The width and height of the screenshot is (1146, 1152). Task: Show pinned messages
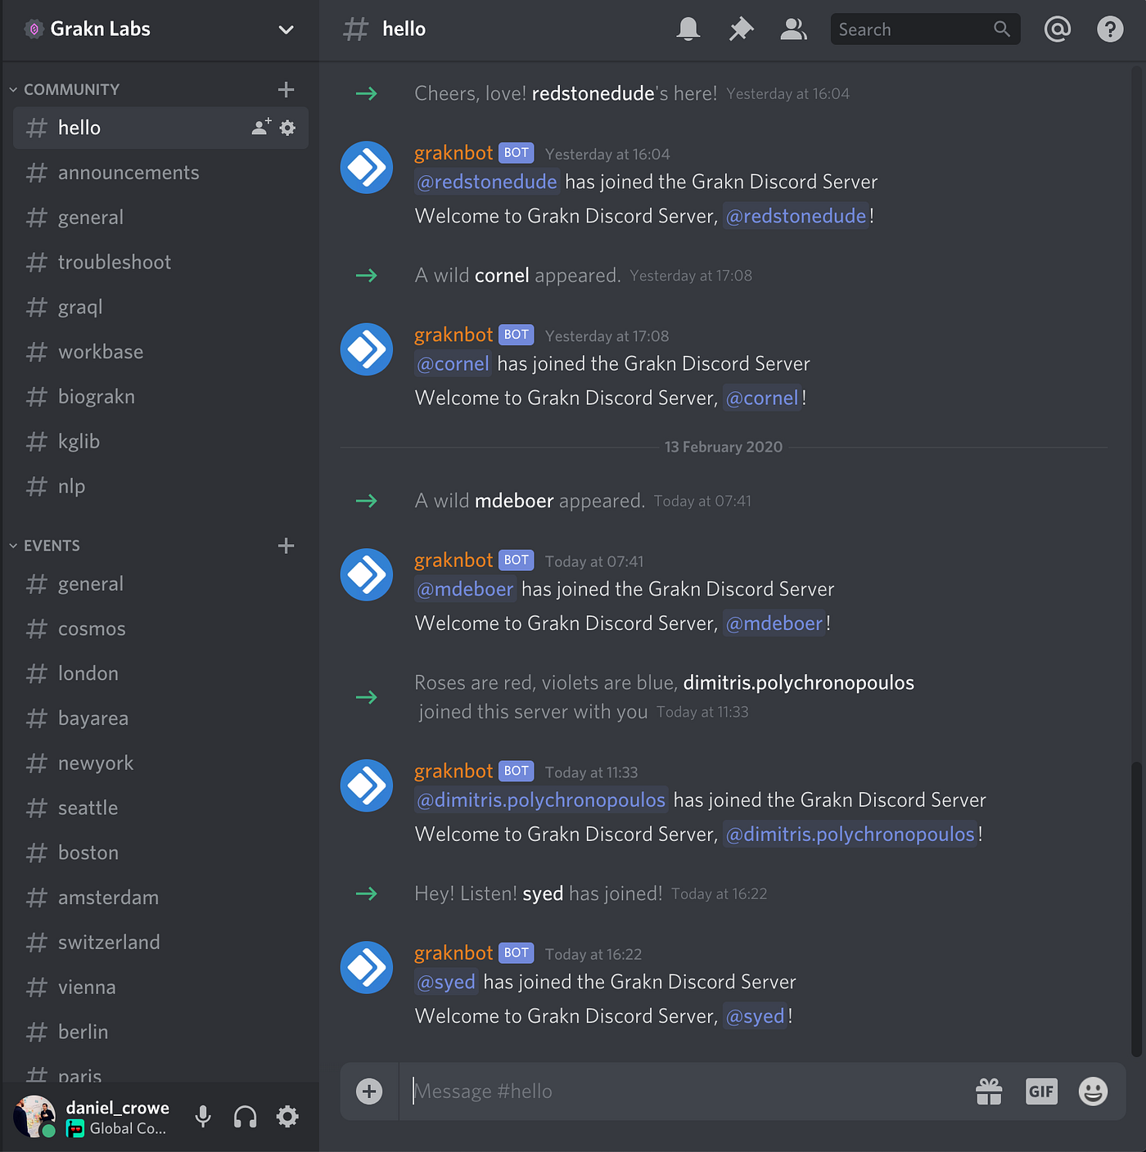[x=741, y=29]
